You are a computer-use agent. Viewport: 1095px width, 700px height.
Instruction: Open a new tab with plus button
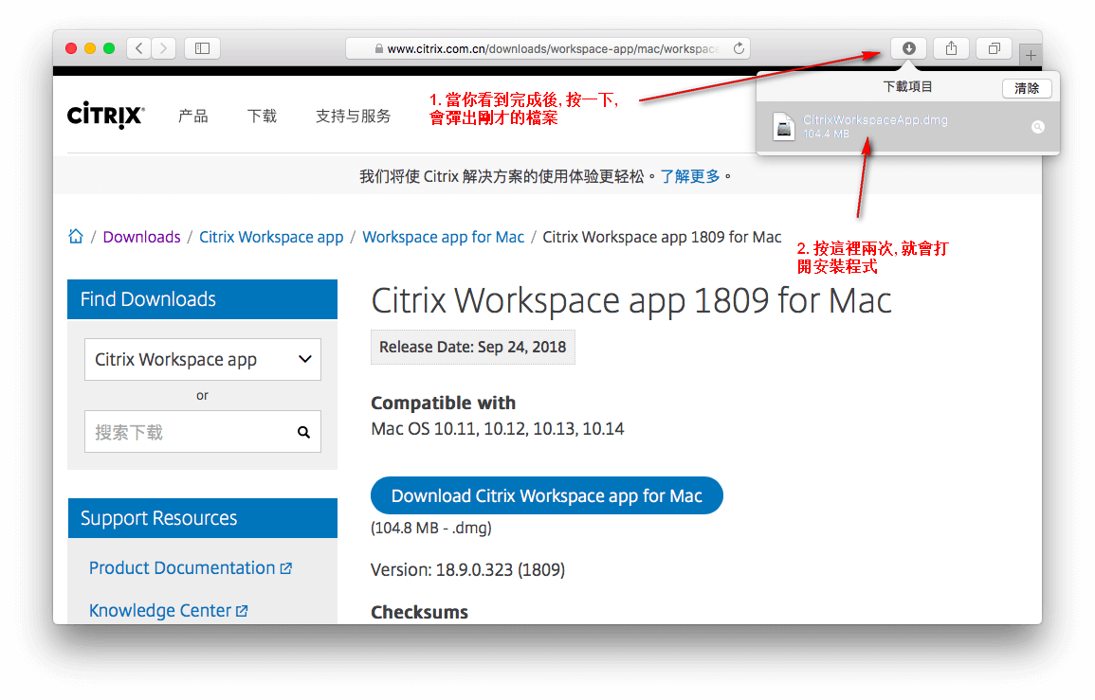[1031, 55]
